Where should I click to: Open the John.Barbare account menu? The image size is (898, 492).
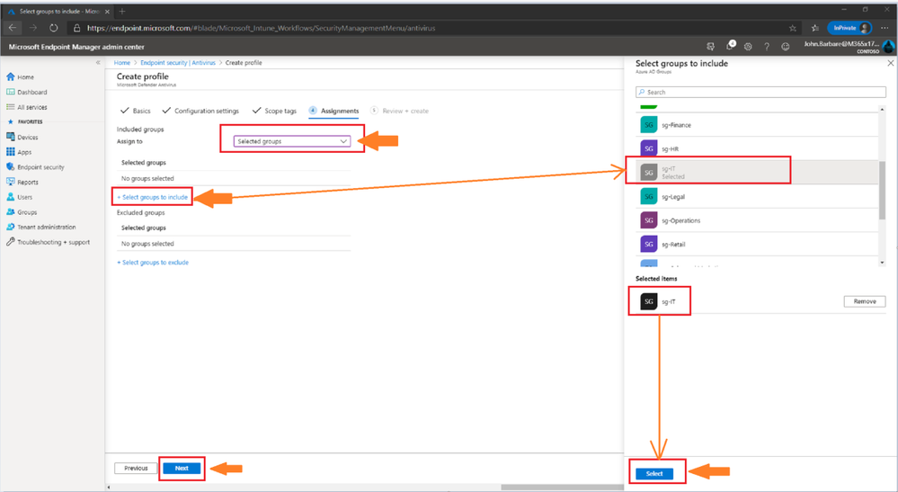point(848,47)
